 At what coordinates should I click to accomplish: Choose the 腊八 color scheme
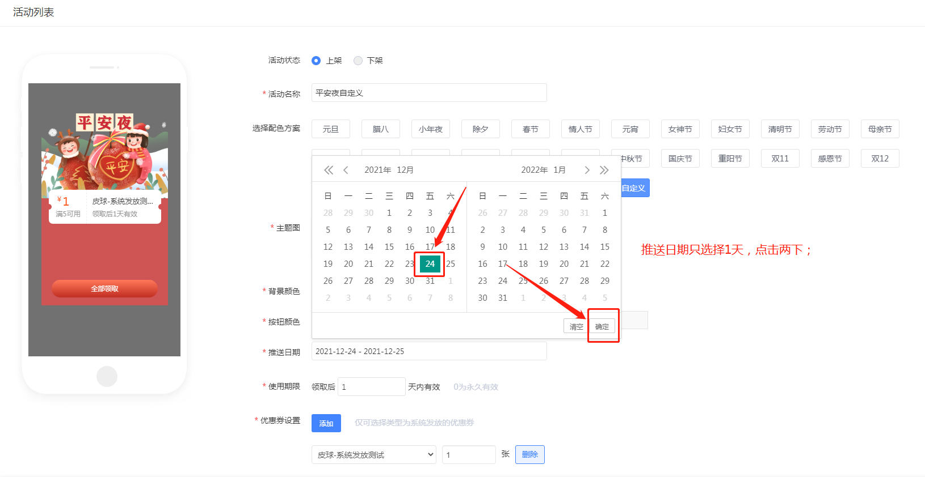(381, 129)
